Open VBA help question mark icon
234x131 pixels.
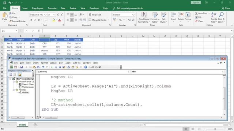point(86,67)
